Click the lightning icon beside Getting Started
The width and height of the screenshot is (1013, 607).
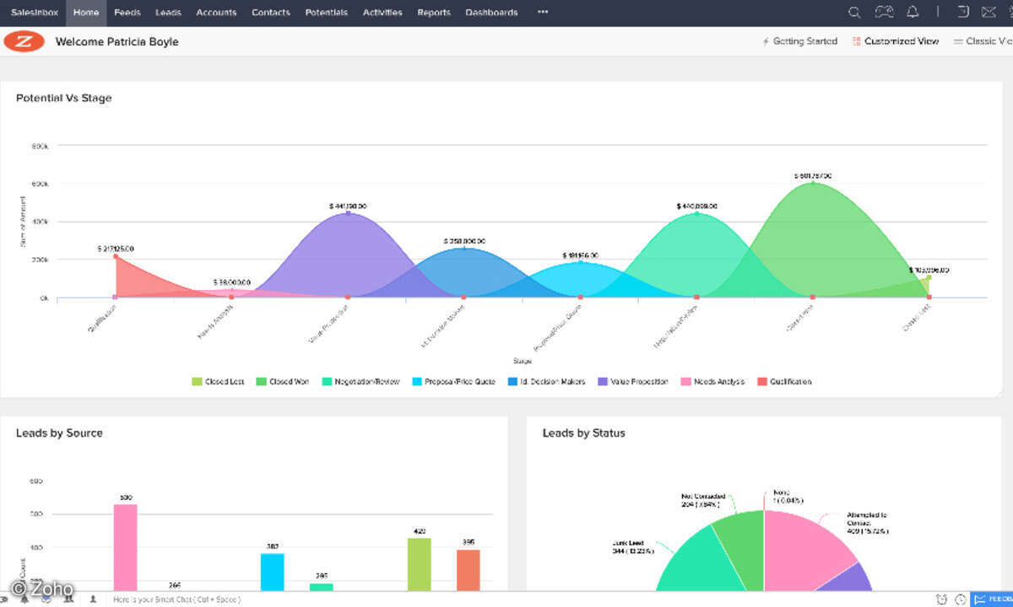(x=766, y=41)
